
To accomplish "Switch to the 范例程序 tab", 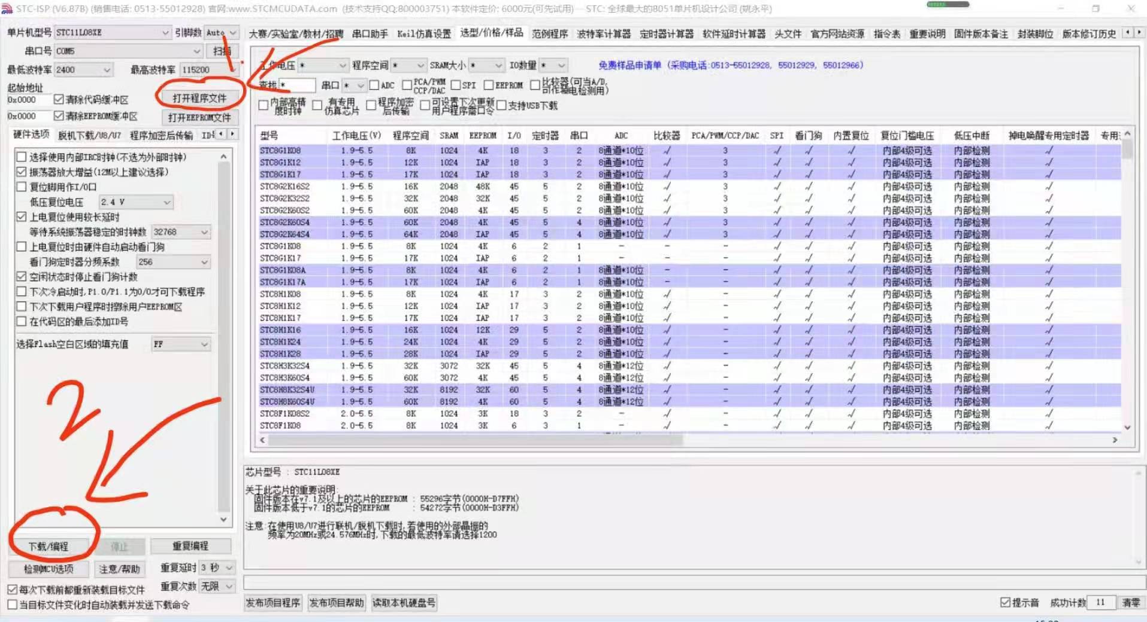I will pos(550,34).
